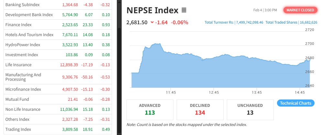Click the Declined 134 stocks box
This screenshot has width=321, height=135.
[x=200, y=109]
